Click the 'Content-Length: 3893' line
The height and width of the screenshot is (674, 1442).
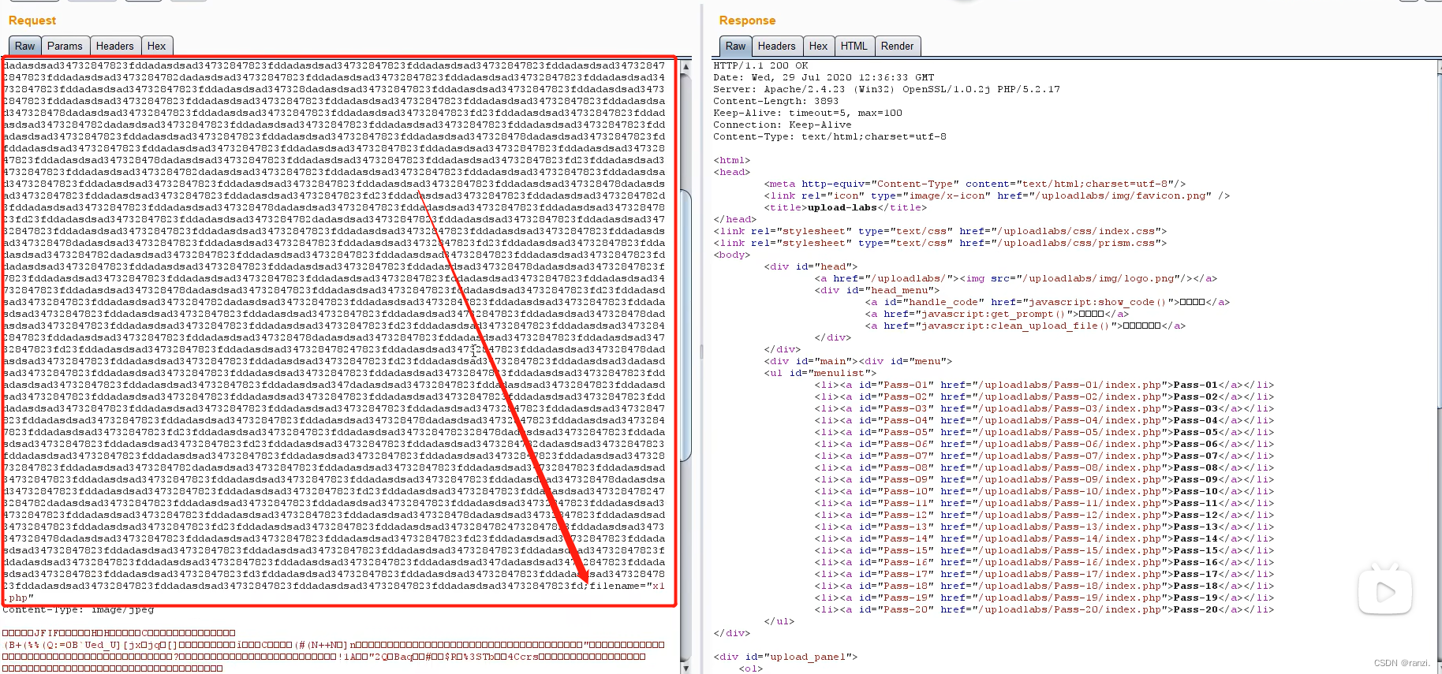(776, 102)
